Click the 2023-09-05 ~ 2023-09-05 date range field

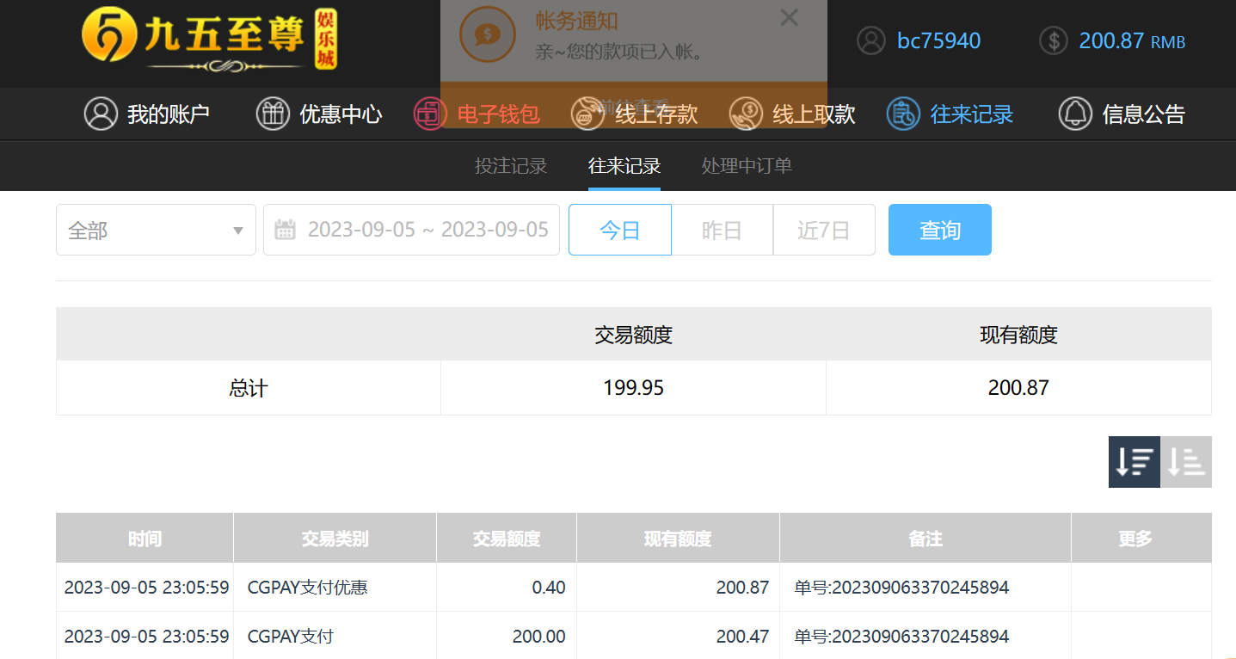pyautogui.click(x=411, y=230)
